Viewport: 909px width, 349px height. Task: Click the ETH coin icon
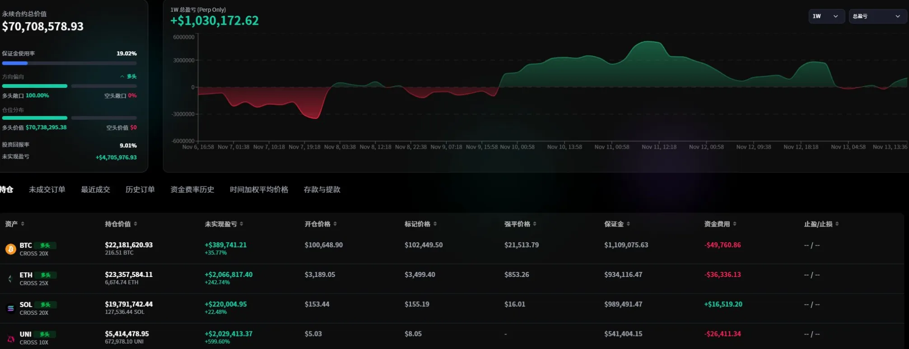click(10, 279)
